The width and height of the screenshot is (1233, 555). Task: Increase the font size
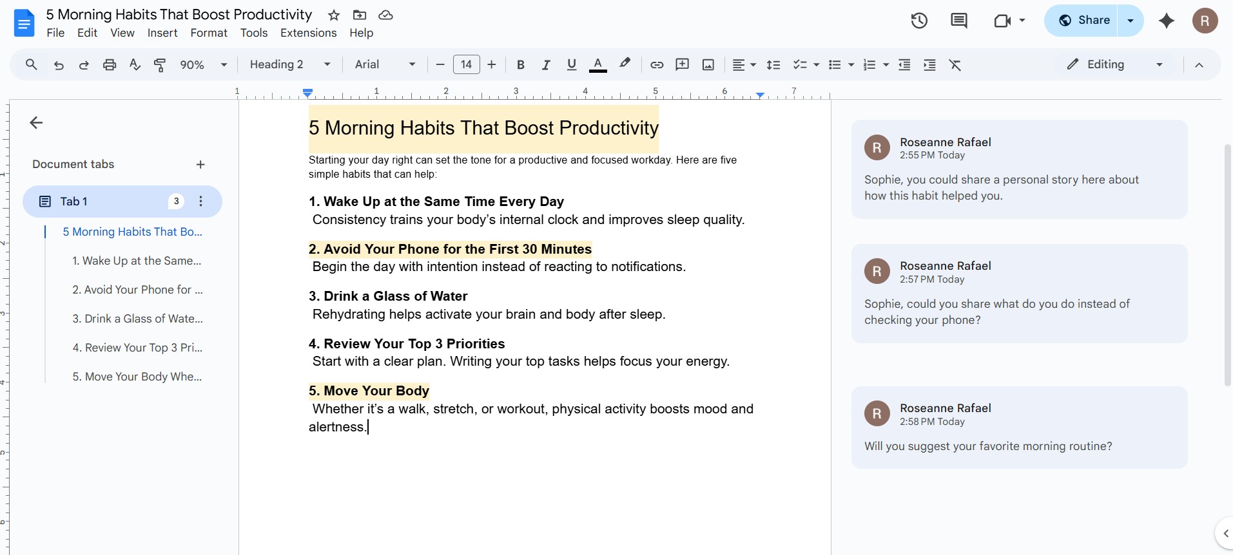pos(492,64)
